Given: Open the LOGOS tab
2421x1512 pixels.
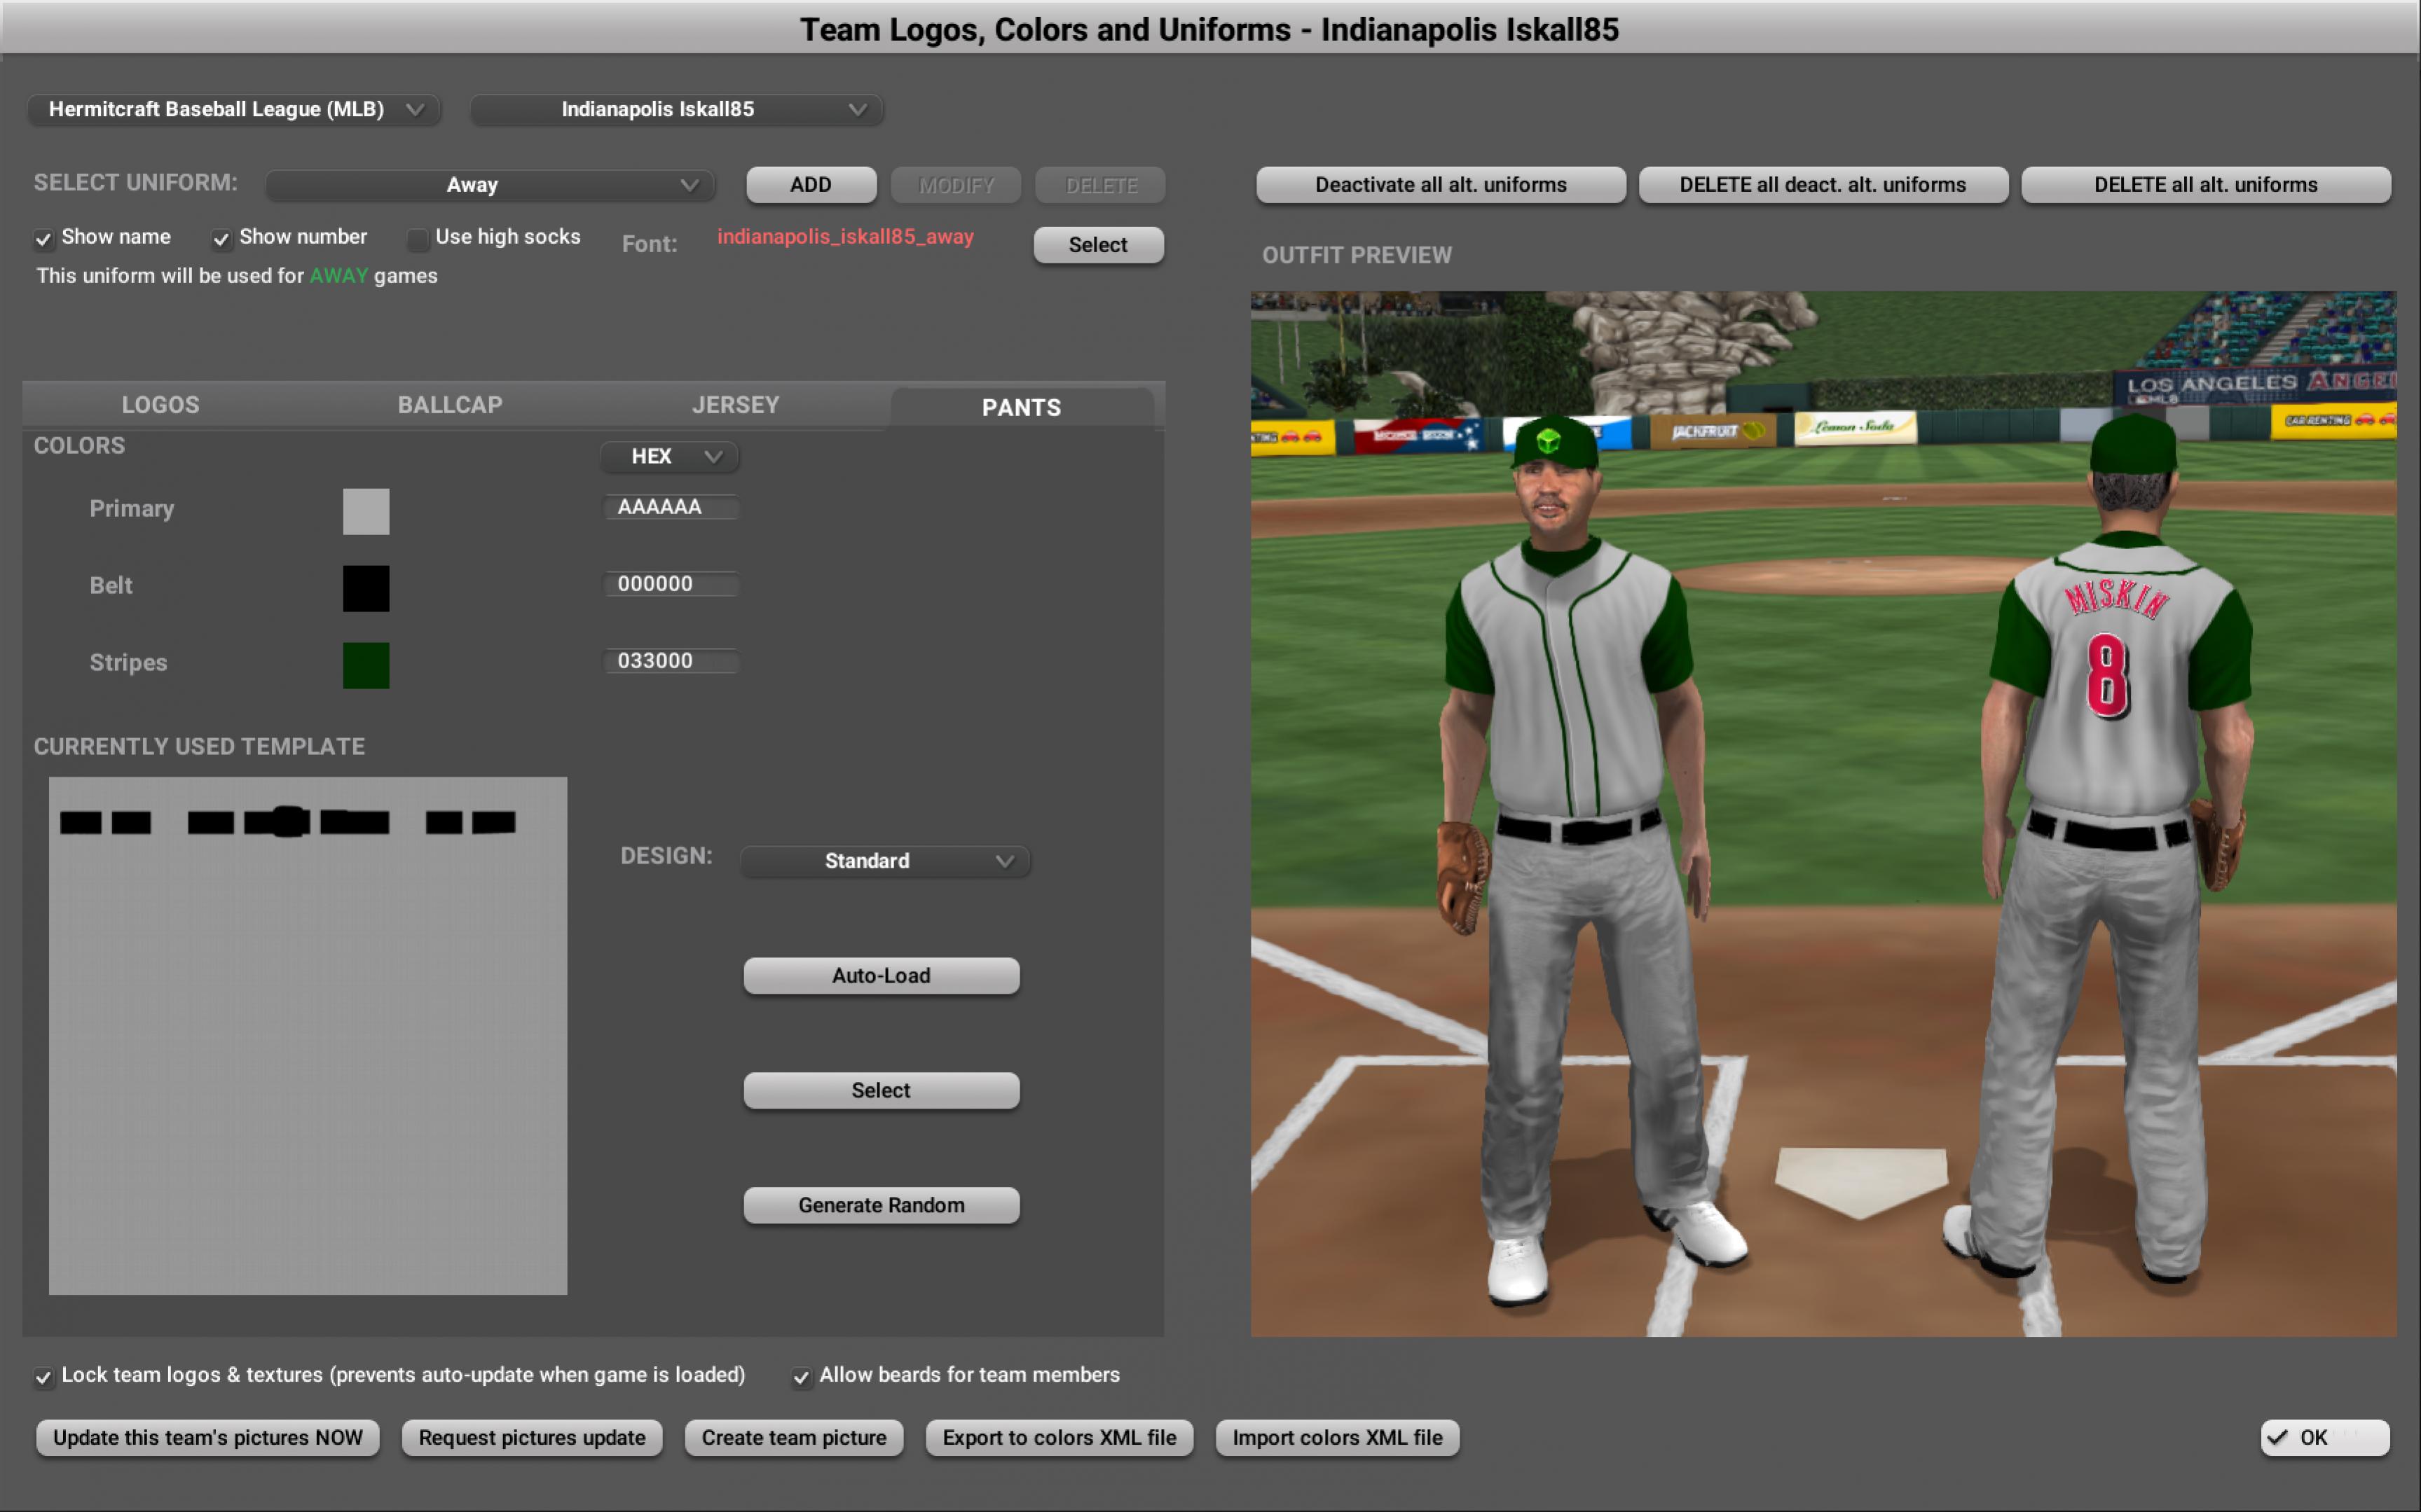Looking at the screenshot, I should (x=160, y=405).
